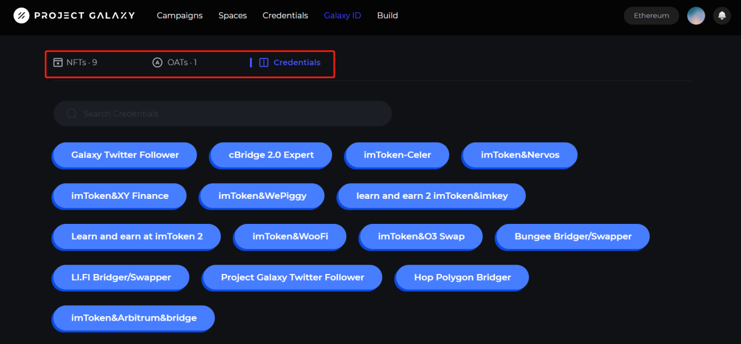
Task: Open Credentials in the top navigation
Action: [x=285, y=16]
